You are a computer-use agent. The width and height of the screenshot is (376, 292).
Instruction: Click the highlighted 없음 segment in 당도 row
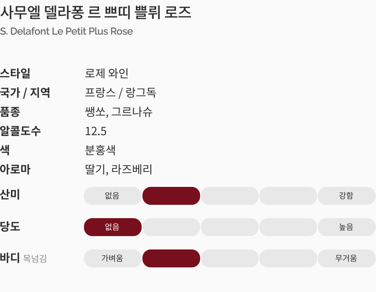pos(113,227)
